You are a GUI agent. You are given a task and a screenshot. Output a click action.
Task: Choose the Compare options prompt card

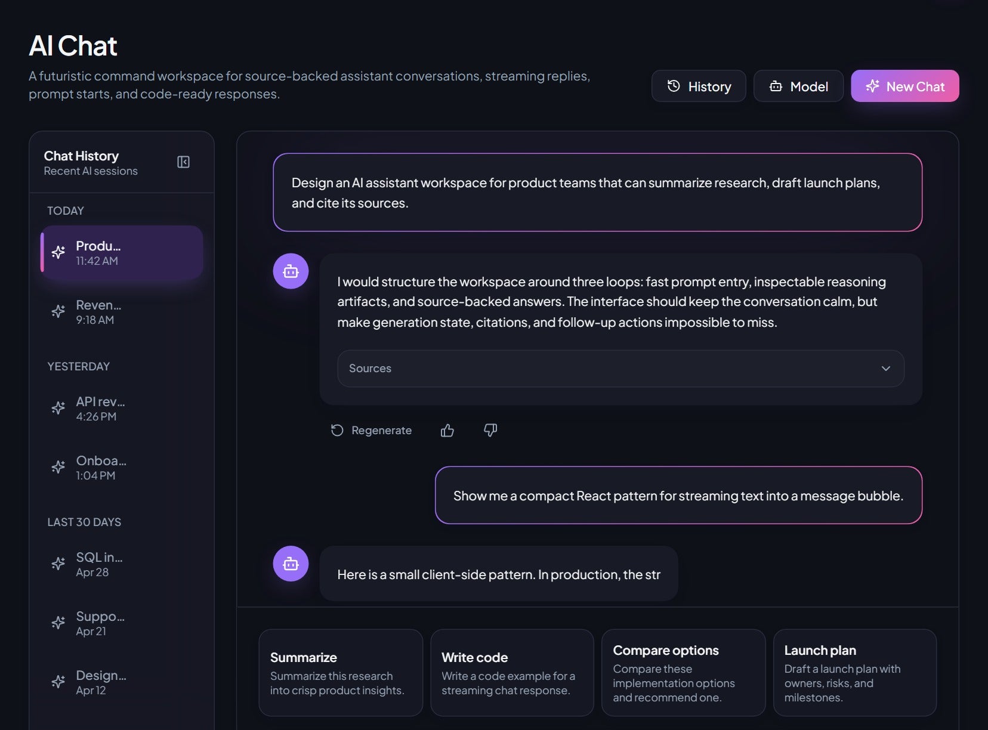pos(684,673)
